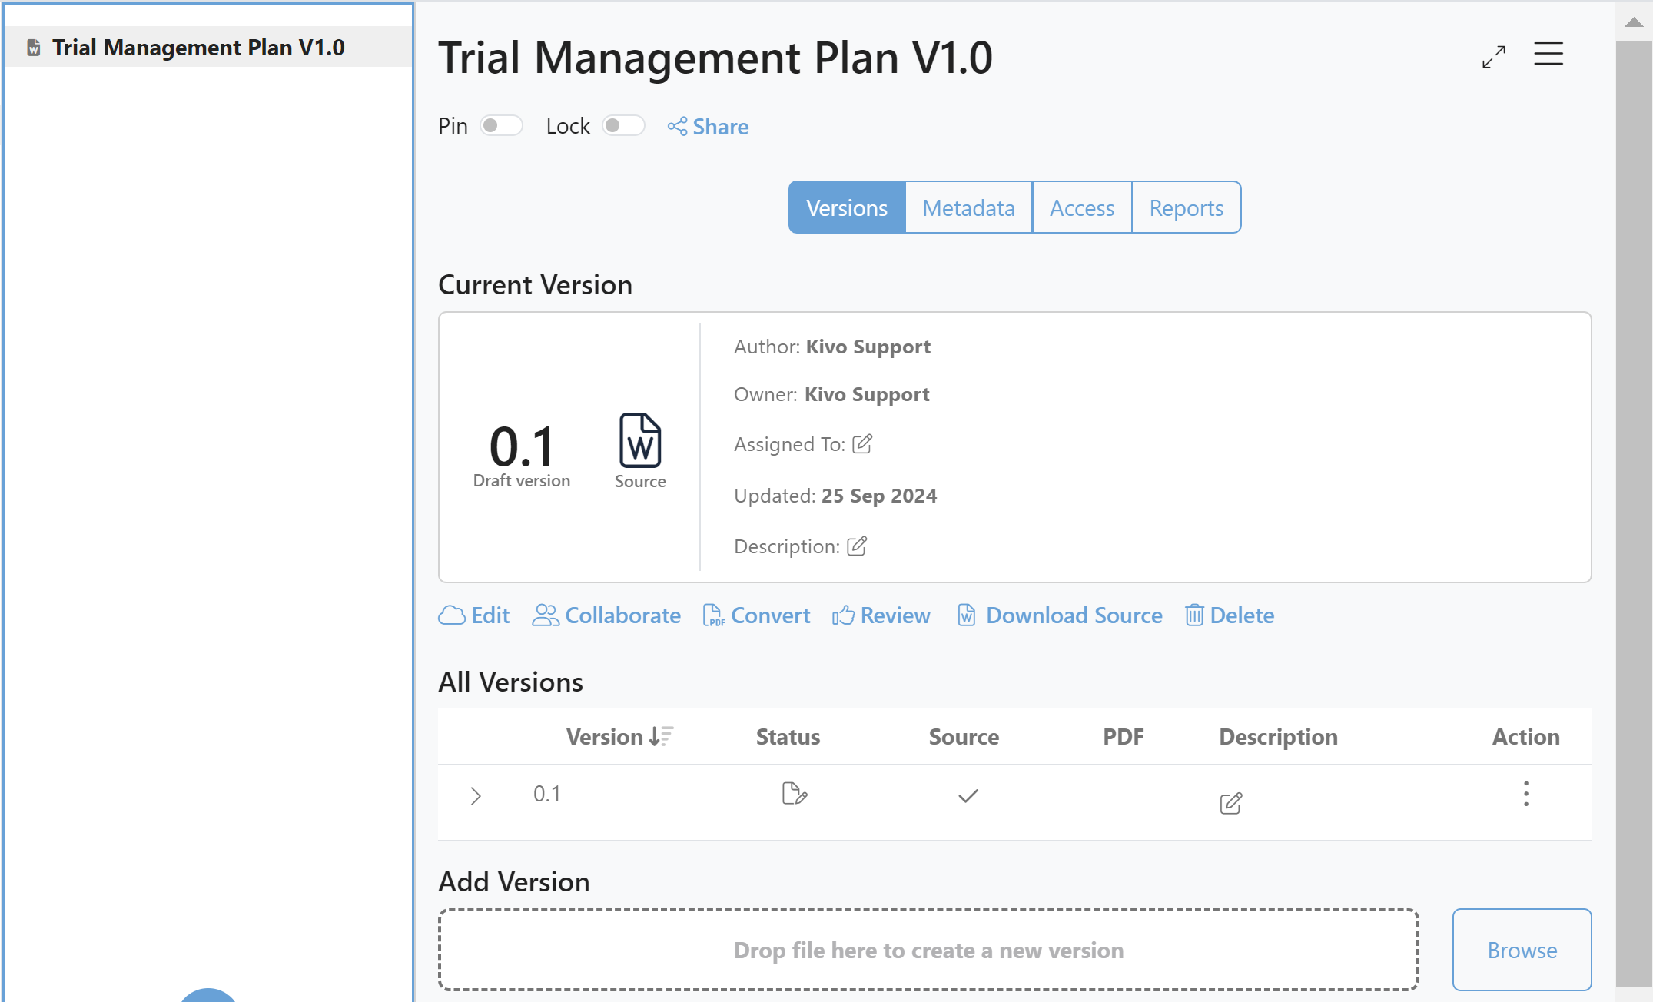Click the expand fullscreen icon
Image resolution: width=1653 pixels, height=1002 pixels.
coord(1492,56)
